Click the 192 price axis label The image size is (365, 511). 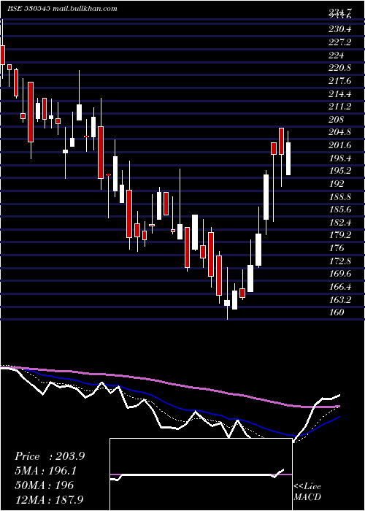click(x=337, y=184)
